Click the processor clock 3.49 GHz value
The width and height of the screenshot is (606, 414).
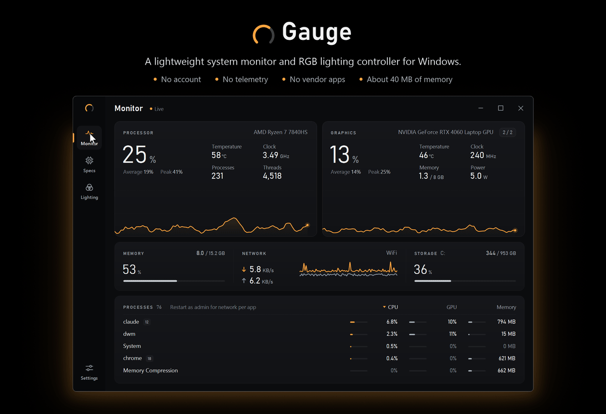[x=276, y=156]
